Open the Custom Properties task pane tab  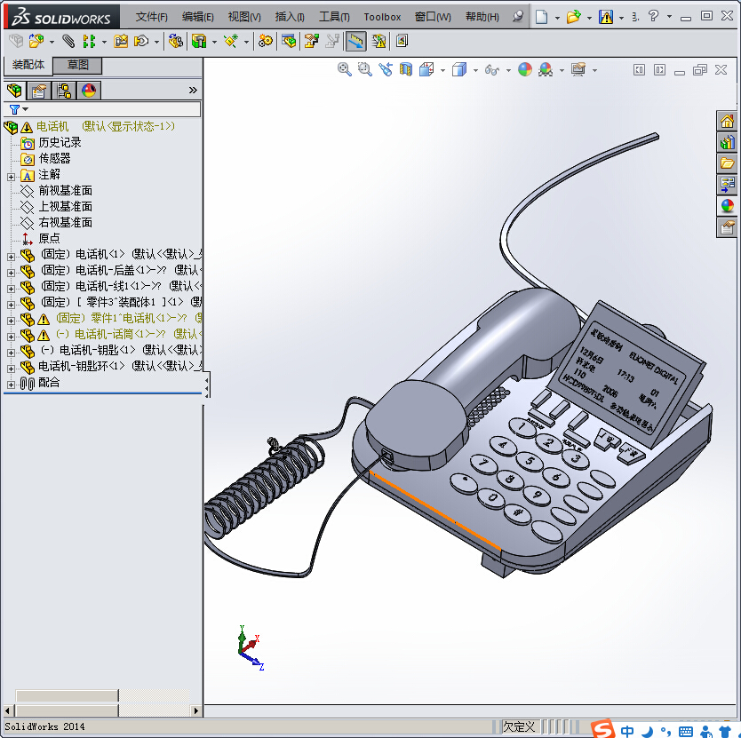[x=728, y=228]
